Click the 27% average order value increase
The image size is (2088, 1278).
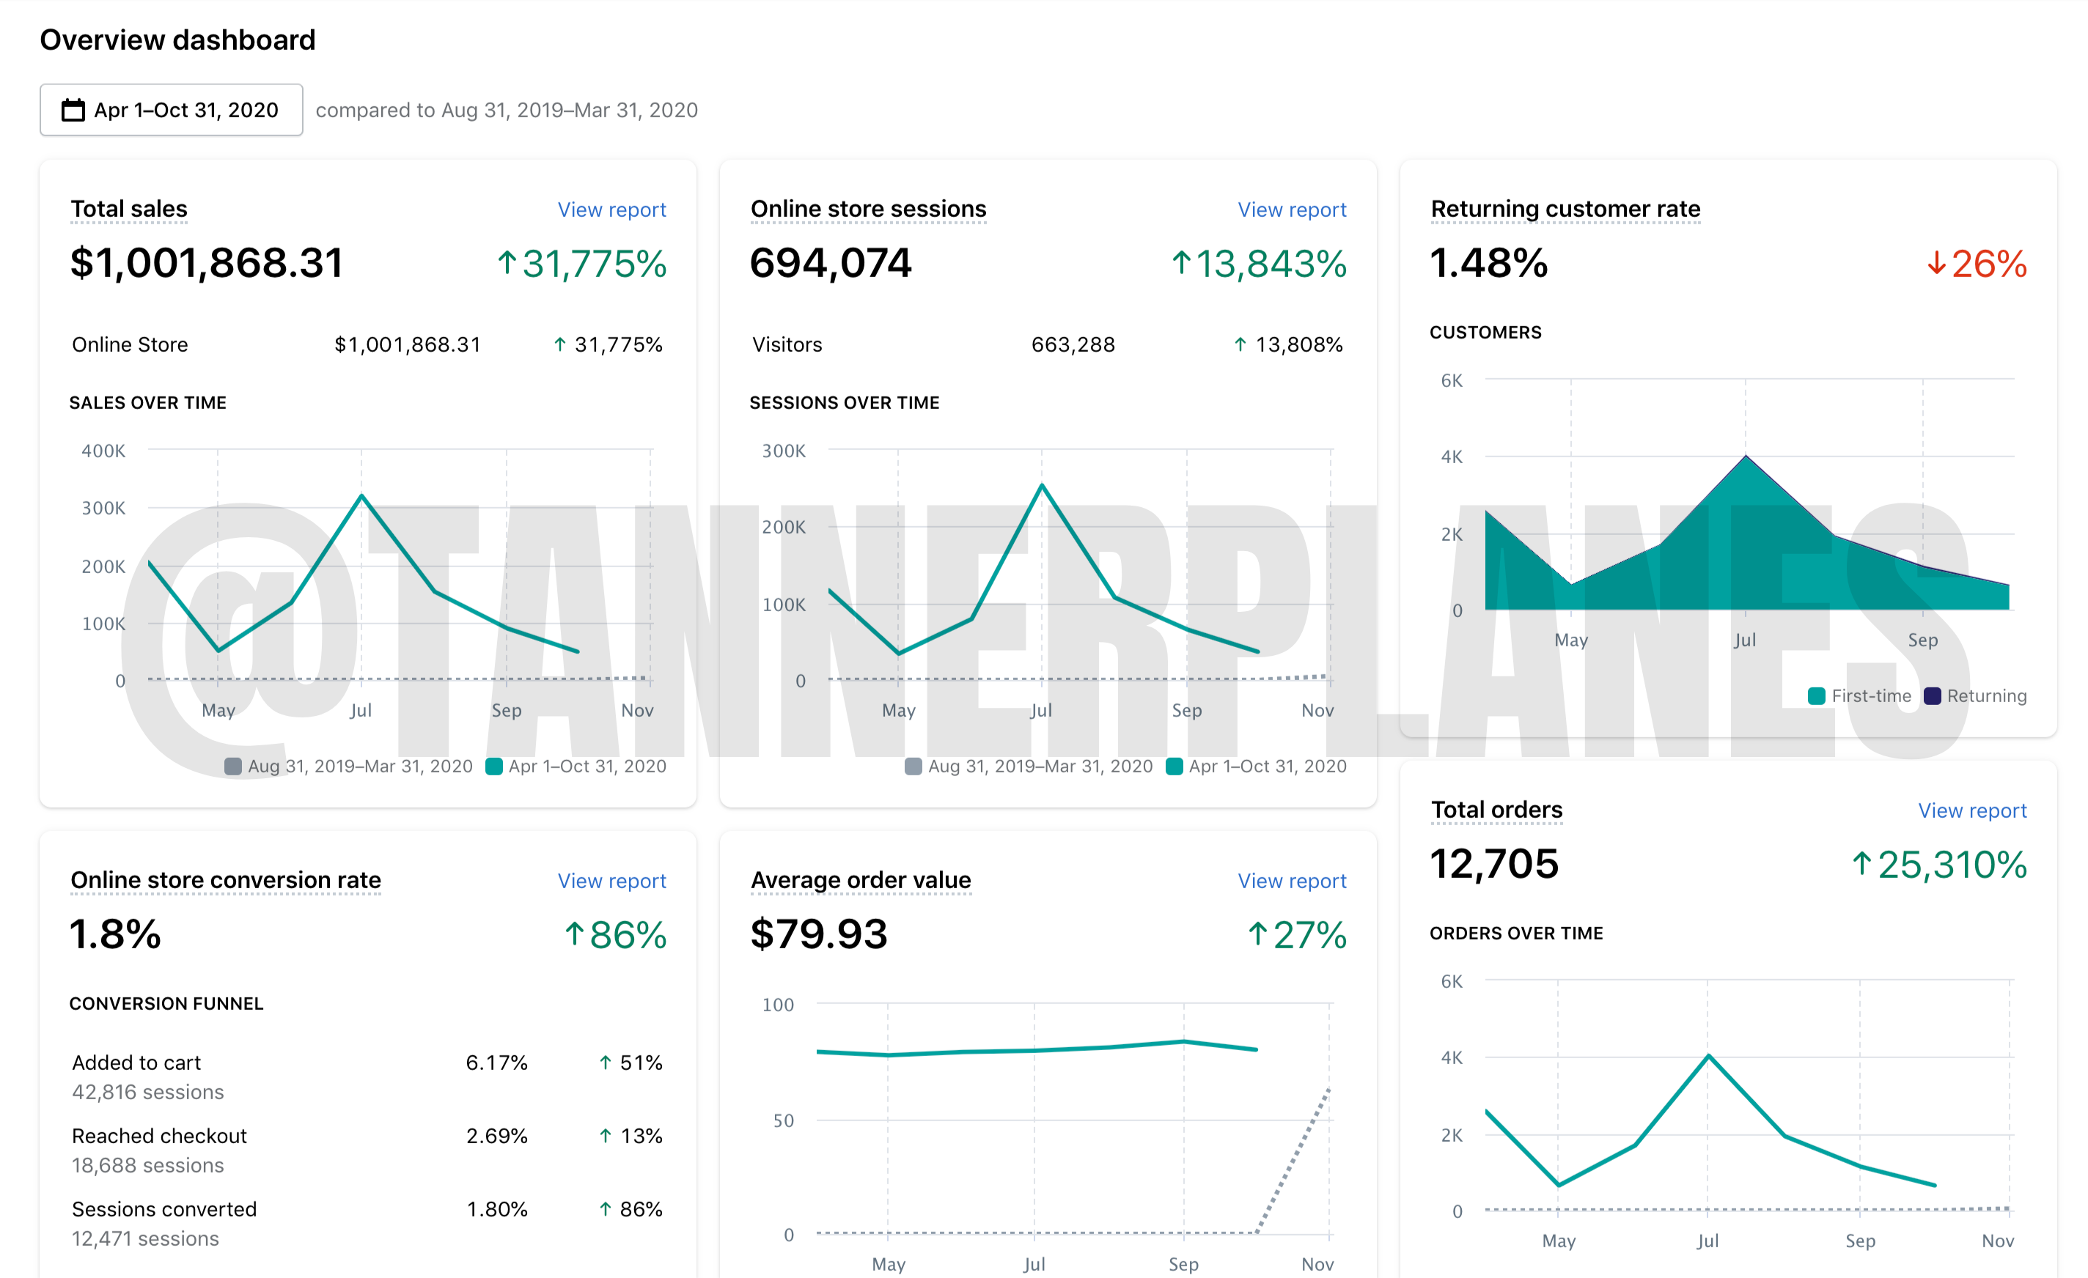[1298, 935]
